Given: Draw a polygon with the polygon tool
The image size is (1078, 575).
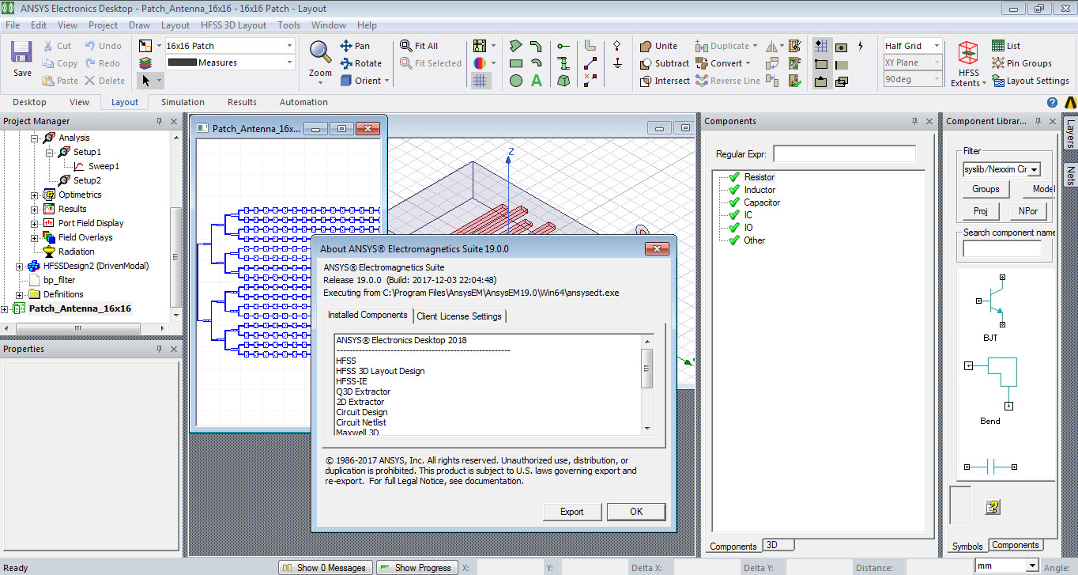Looking at the screenshot, I should click(516, 46).
